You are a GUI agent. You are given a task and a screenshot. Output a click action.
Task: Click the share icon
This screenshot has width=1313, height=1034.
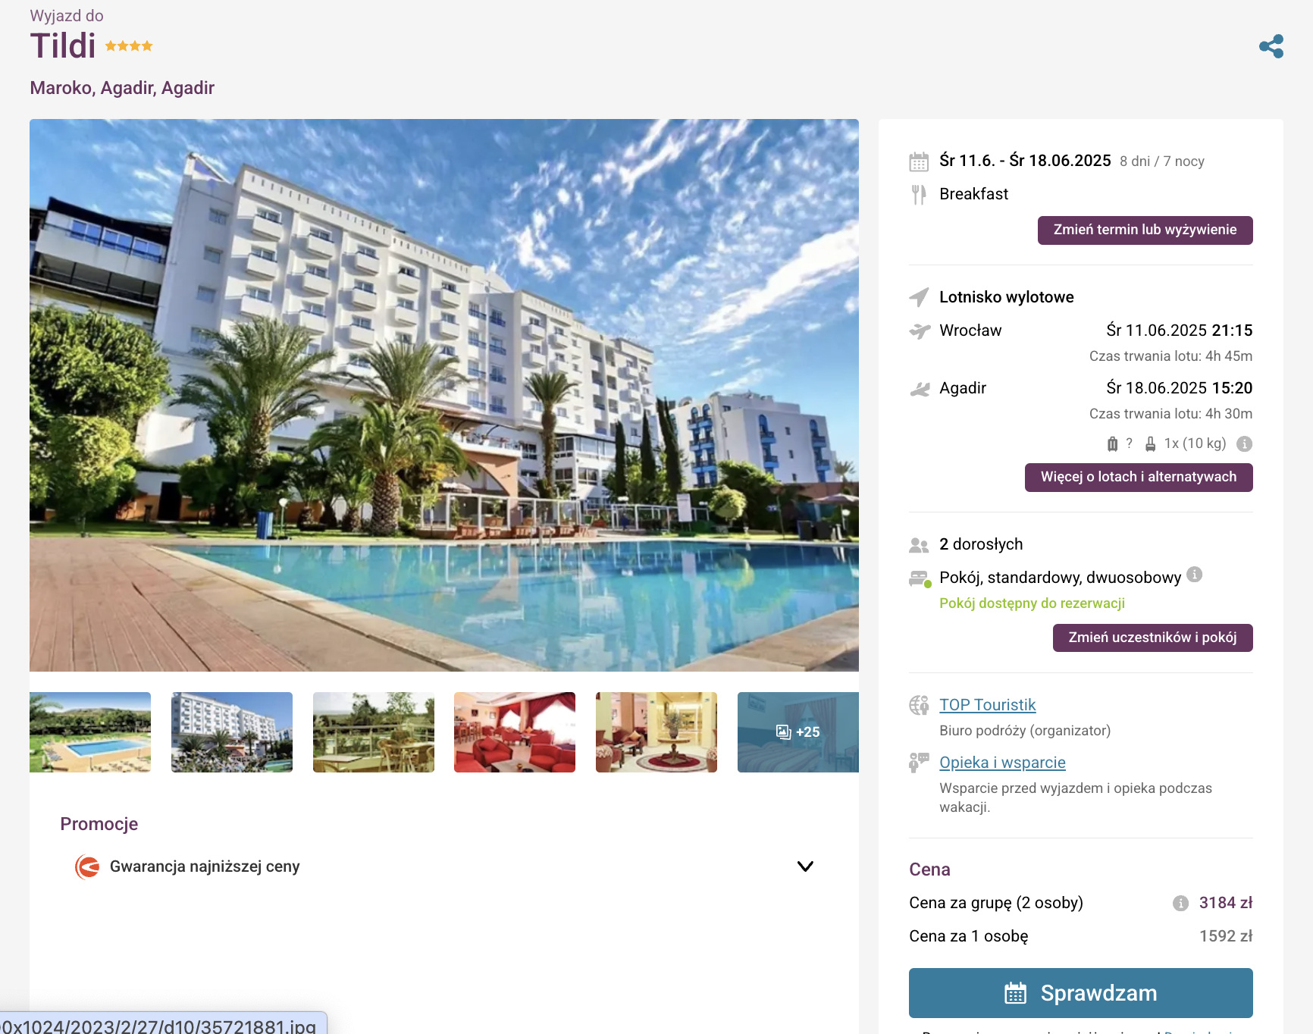tap(1271, 46)
